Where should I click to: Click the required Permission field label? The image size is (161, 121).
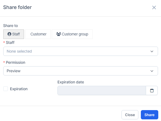[16, 62]
